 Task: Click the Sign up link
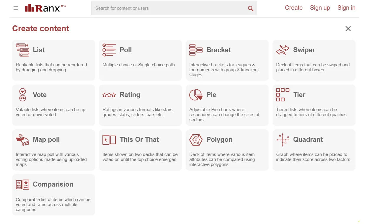coord(320,8)
